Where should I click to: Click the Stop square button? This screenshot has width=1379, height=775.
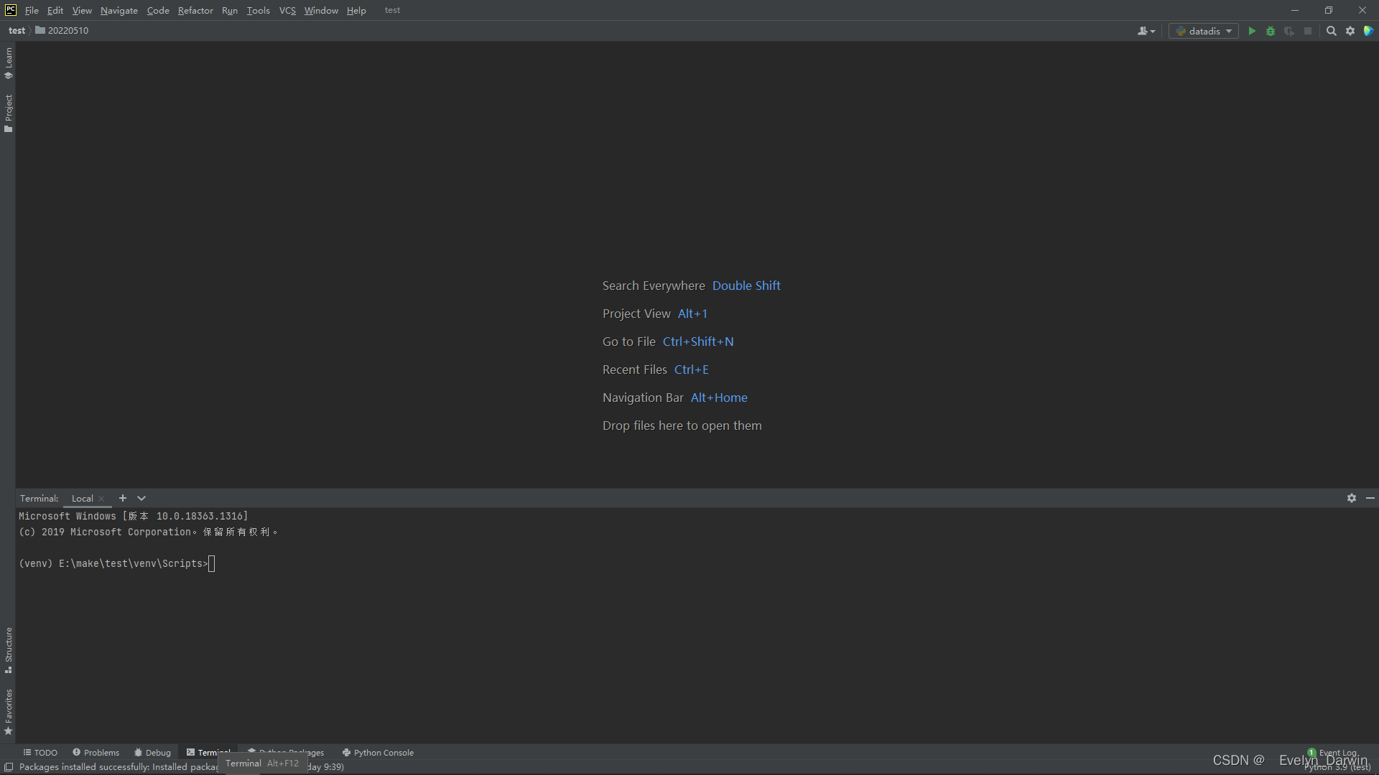(1308, 31)
